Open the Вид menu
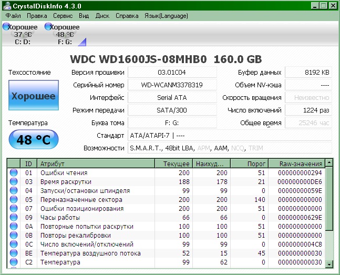Screen dimensions: 340x275 (x=84, y=16)
